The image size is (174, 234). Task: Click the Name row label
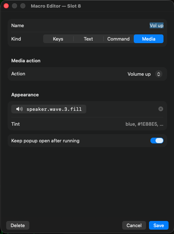18,25
